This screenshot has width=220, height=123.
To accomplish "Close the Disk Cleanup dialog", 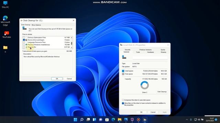I will 74,20.
